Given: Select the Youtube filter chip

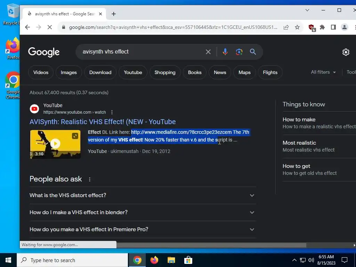Looking at the screenshot, I should click(133, 72).
